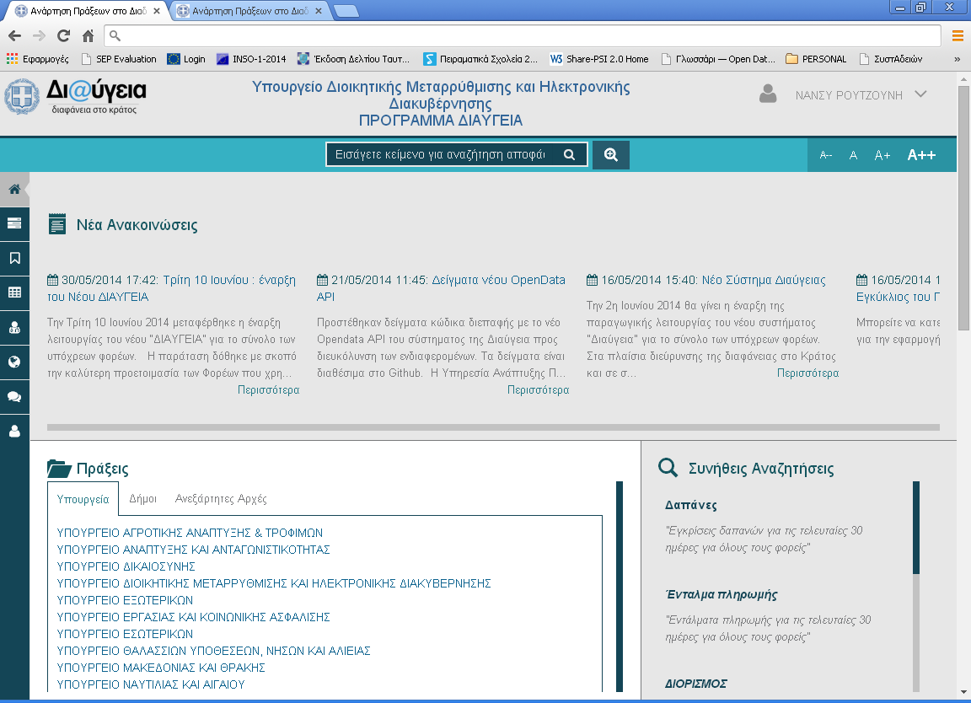971x703 pixels.
Task: Open ΥΠΟΥΡΓΕΙΟ ΕΞΩΤΕΡΙΚΩΝ
Action: click(x=125, y=601)
